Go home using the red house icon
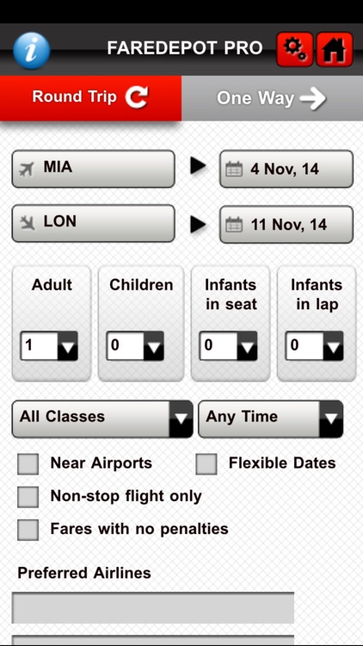 click(x=335, y=49)
